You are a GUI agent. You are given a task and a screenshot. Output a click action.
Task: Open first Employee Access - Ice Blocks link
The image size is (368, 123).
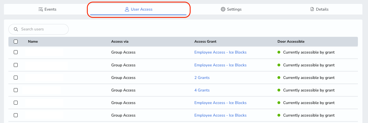[220, 52]
